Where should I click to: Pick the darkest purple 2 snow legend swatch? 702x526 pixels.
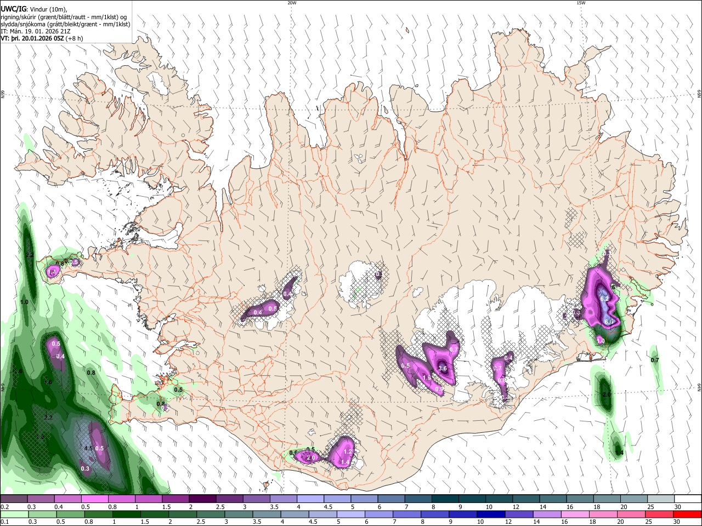pyautogui.click(x=202, y=499)
